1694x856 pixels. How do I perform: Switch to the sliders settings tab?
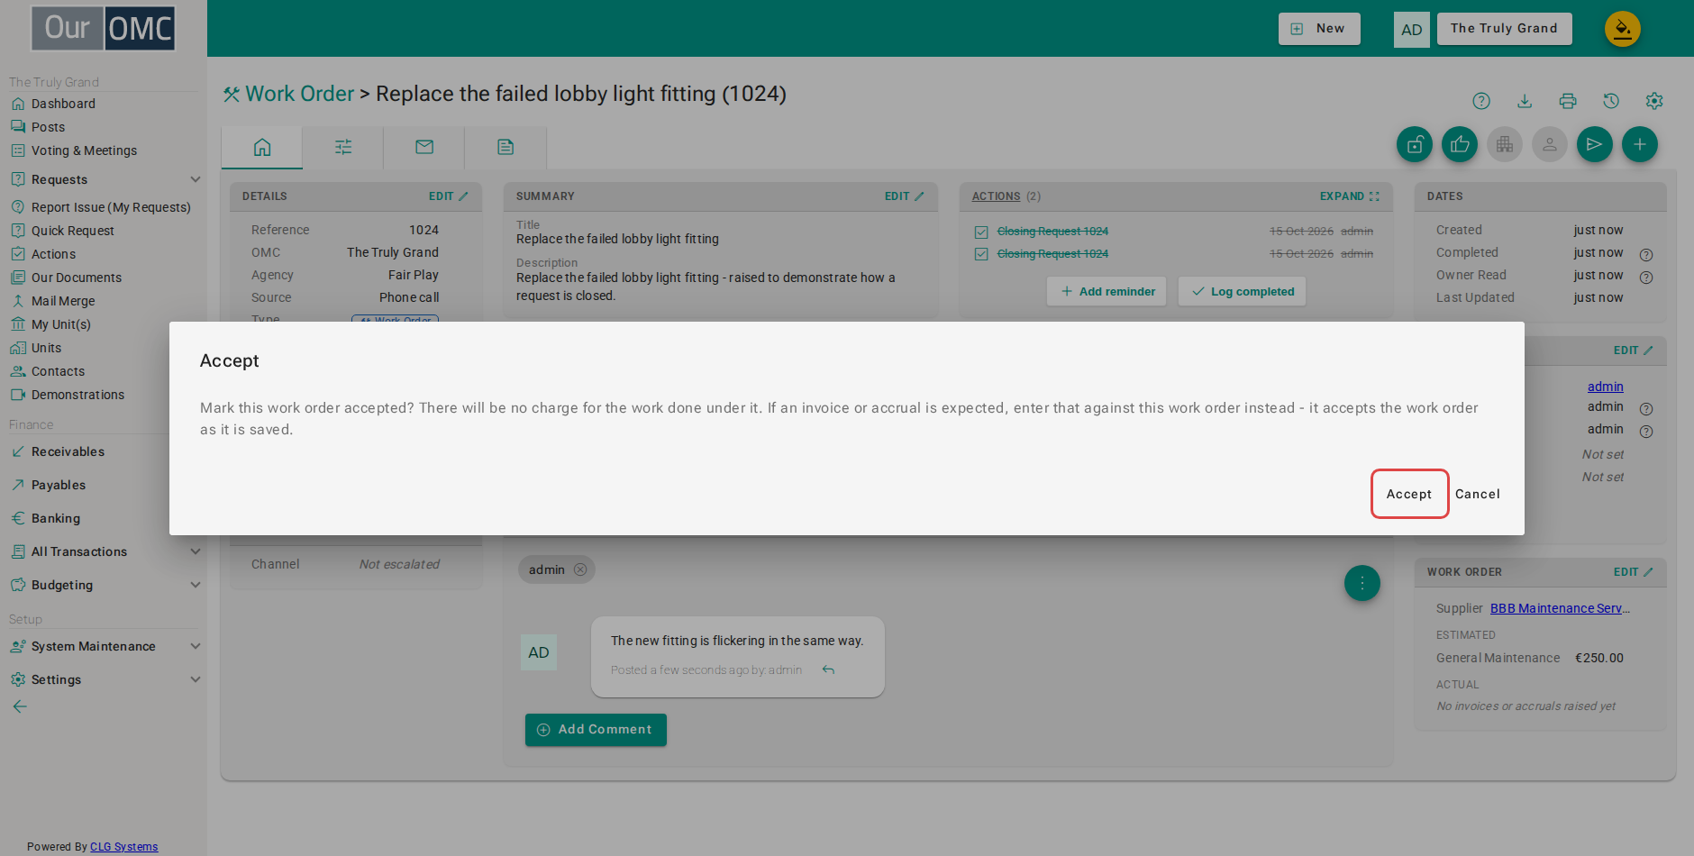point(343,147)
